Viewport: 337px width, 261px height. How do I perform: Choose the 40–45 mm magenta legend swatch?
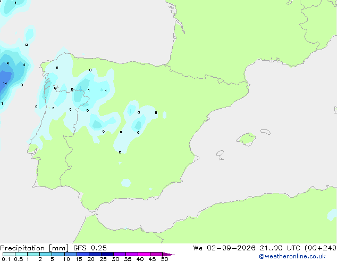point(144,254)
